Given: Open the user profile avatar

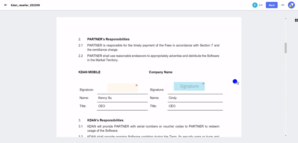Looking at the screenshot, I should (291, 5).
